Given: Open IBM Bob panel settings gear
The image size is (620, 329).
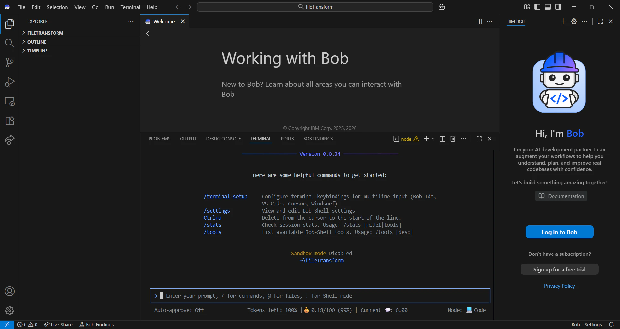Looking at the screenshot, I should pos(574,21).
